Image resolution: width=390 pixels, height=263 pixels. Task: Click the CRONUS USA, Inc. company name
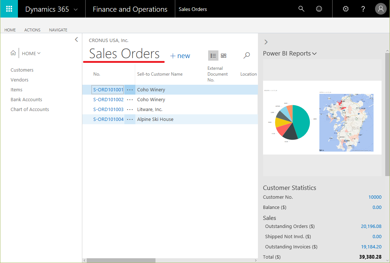coord(109,41)
